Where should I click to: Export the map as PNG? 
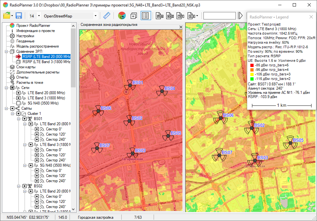[x=160, y=16]
